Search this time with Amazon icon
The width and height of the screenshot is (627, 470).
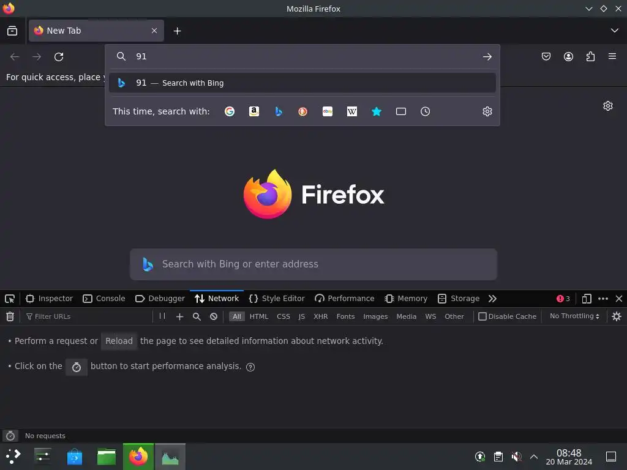254,111
